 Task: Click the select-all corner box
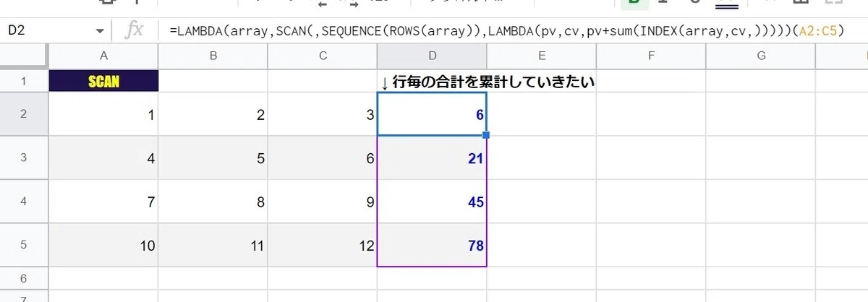[x=24, y=56]
